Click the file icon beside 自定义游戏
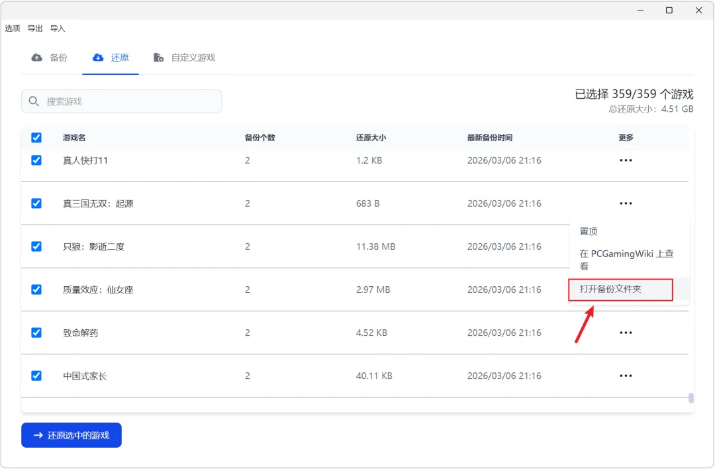This screenshot has width=715, height=469. point(159,58)
